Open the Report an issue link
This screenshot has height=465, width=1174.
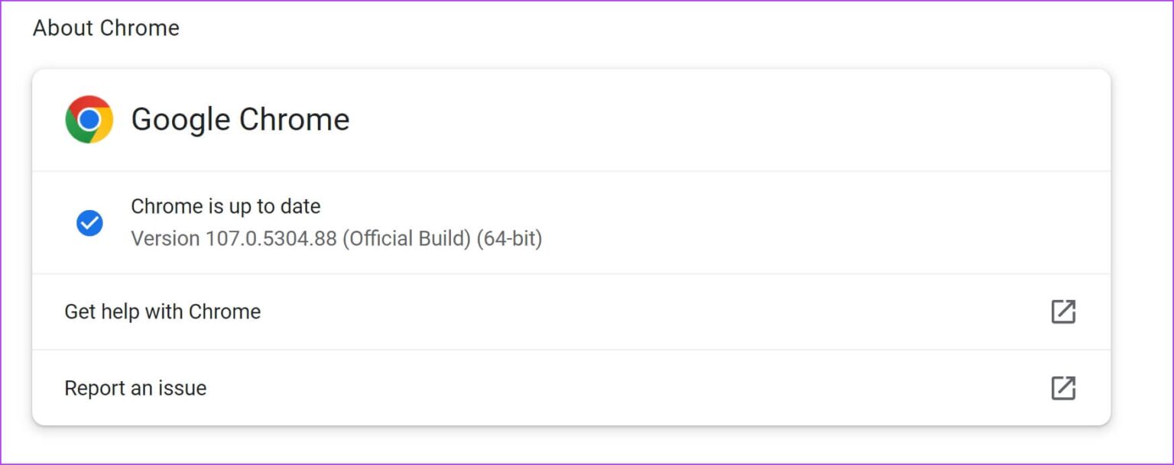(x=135, y=387)
